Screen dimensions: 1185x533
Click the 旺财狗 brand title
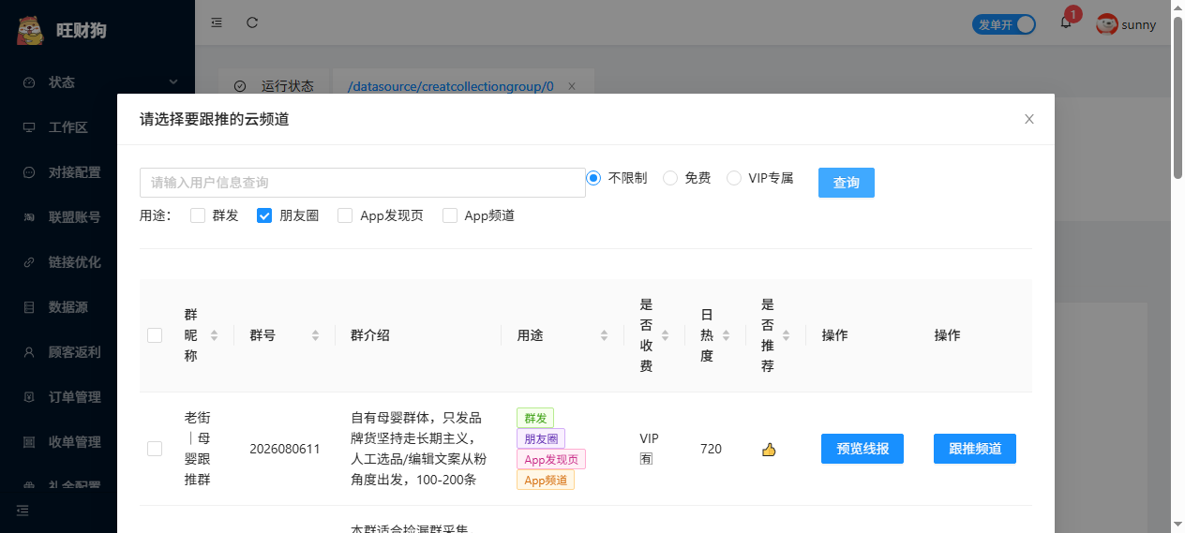point(82,30)
